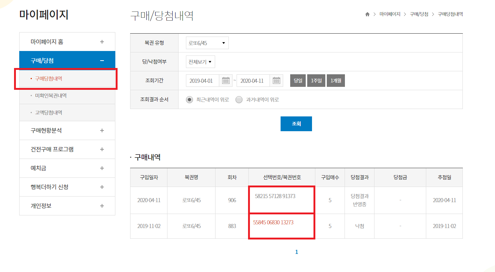Open 구매당첨내역 submenu item
Image resolution: width=495 pixels, height=272 pixels.
48,78
